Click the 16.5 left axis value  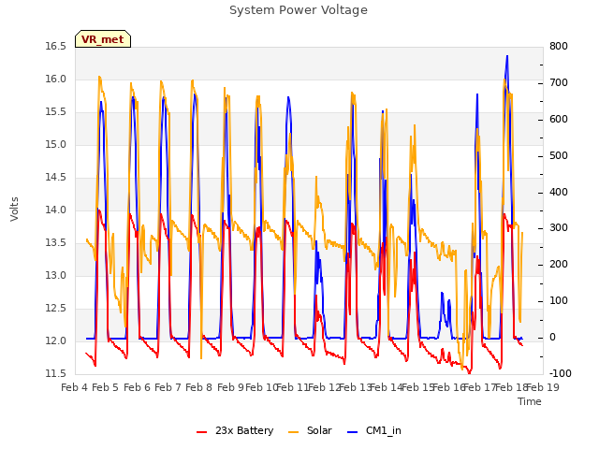click(56, 47)
